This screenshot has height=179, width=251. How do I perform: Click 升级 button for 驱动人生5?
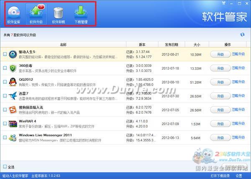click(x=220, y=54)
